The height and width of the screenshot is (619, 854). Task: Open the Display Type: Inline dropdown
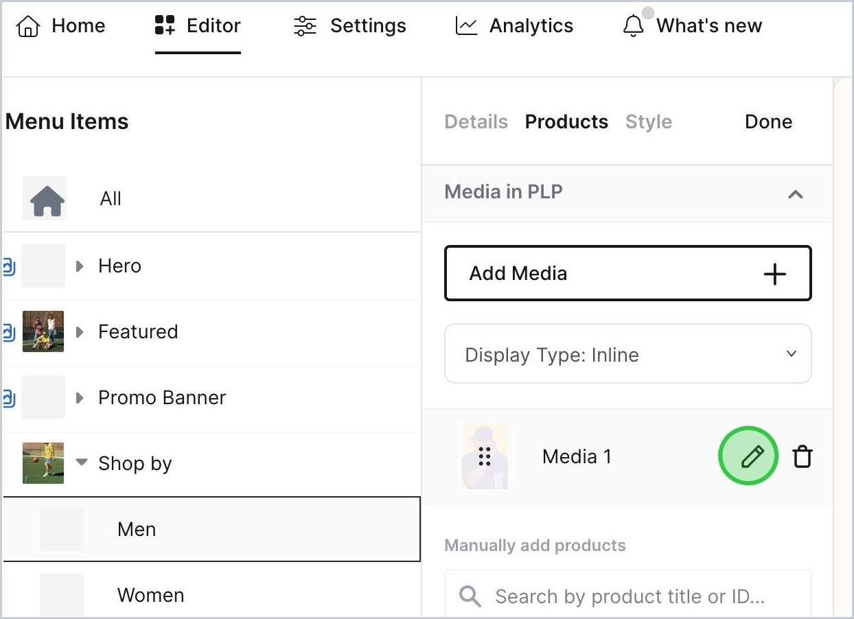coord(628,354)
